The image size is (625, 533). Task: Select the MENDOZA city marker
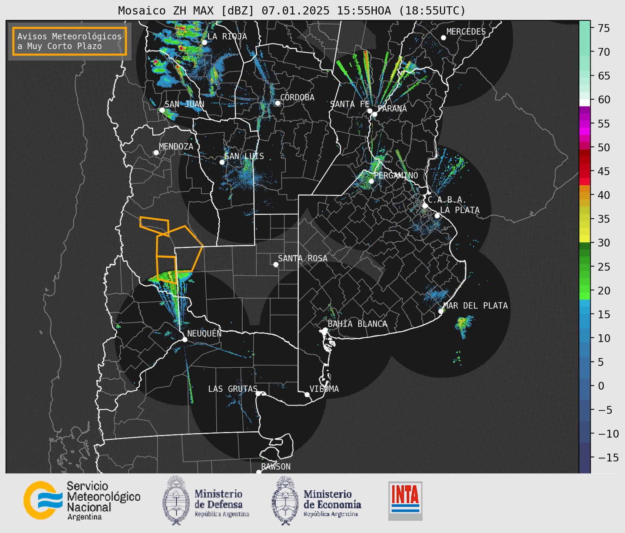156,153
